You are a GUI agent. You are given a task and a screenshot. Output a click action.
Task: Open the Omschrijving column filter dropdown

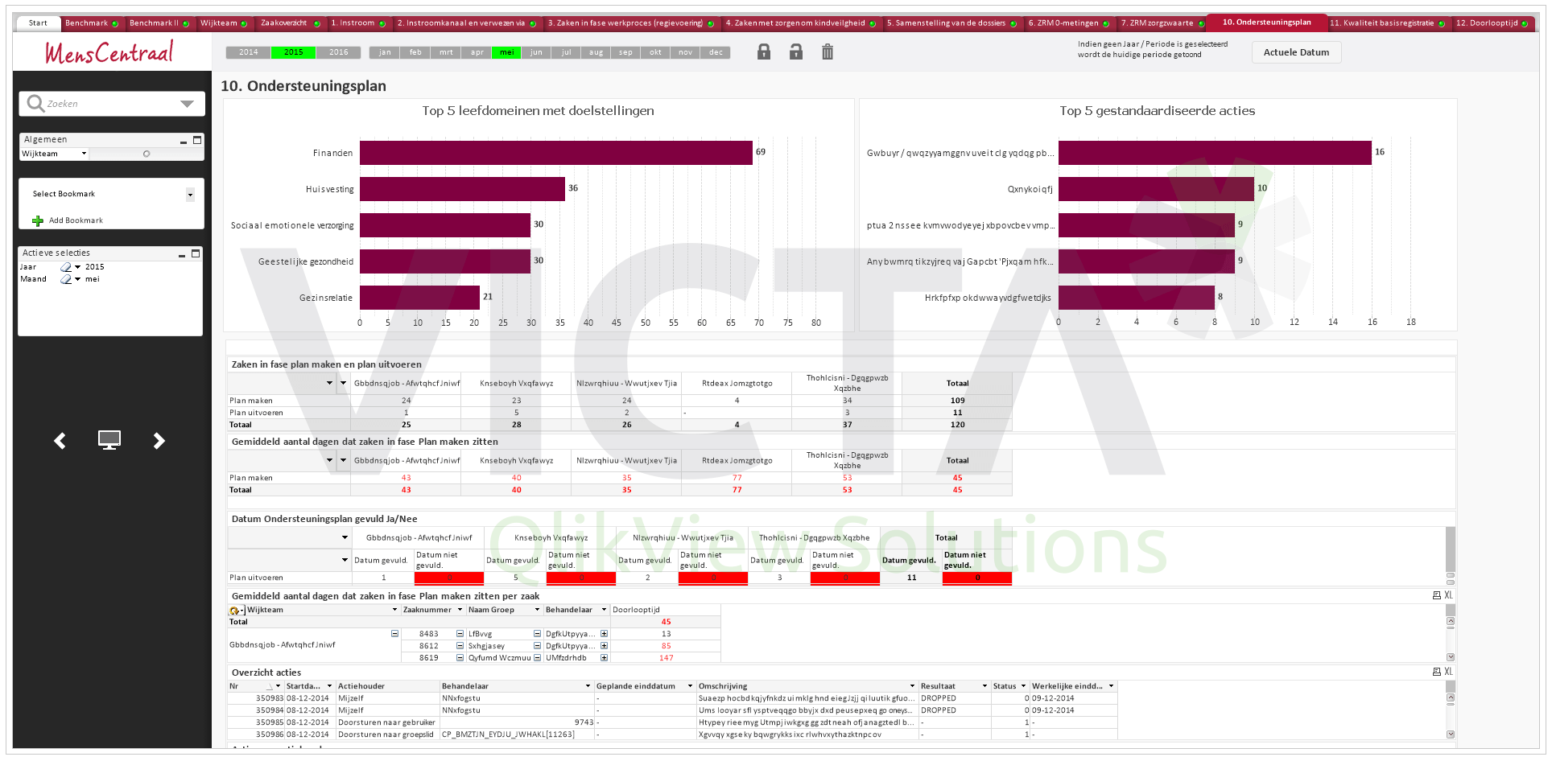(x=912, y=686)
